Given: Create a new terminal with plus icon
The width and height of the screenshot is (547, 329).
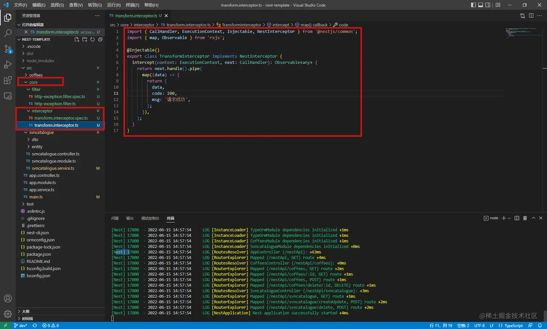Looking at the screenshot, I should coord(504,218).
